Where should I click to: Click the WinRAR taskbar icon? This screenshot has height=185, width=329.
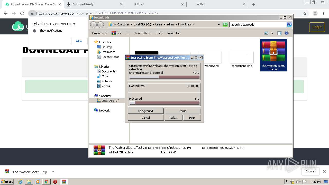tap(64, 182)
